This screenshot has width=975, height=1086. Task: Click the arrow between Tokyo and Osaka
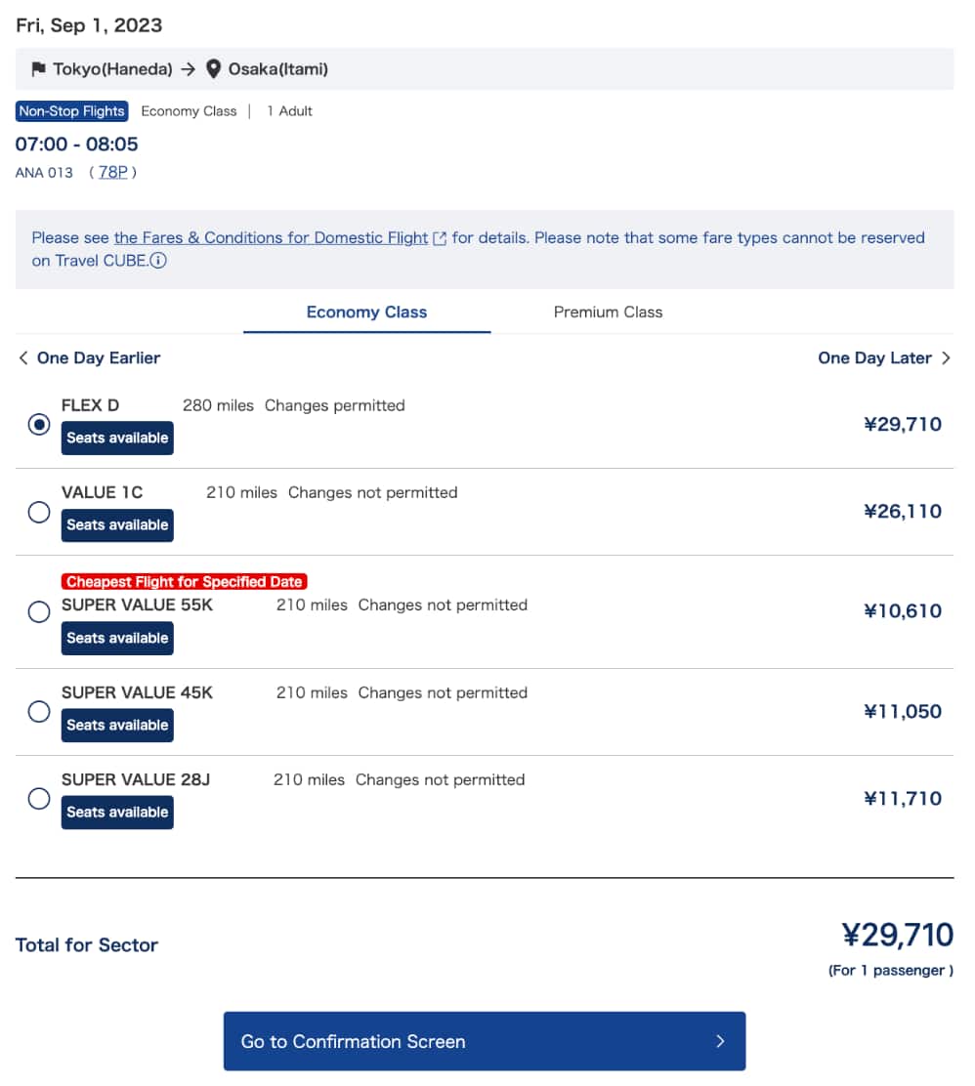188,69
